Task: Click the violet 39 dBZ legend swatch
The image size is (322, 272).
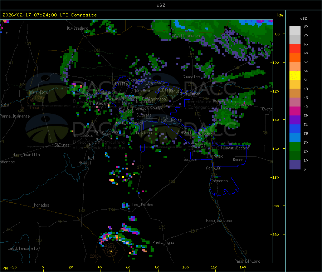Action: pyautogui.click(x=295, y=120)
